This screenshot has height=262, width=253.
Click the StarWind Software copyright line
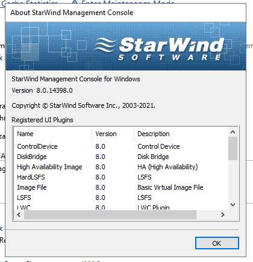tap(84, 105)
